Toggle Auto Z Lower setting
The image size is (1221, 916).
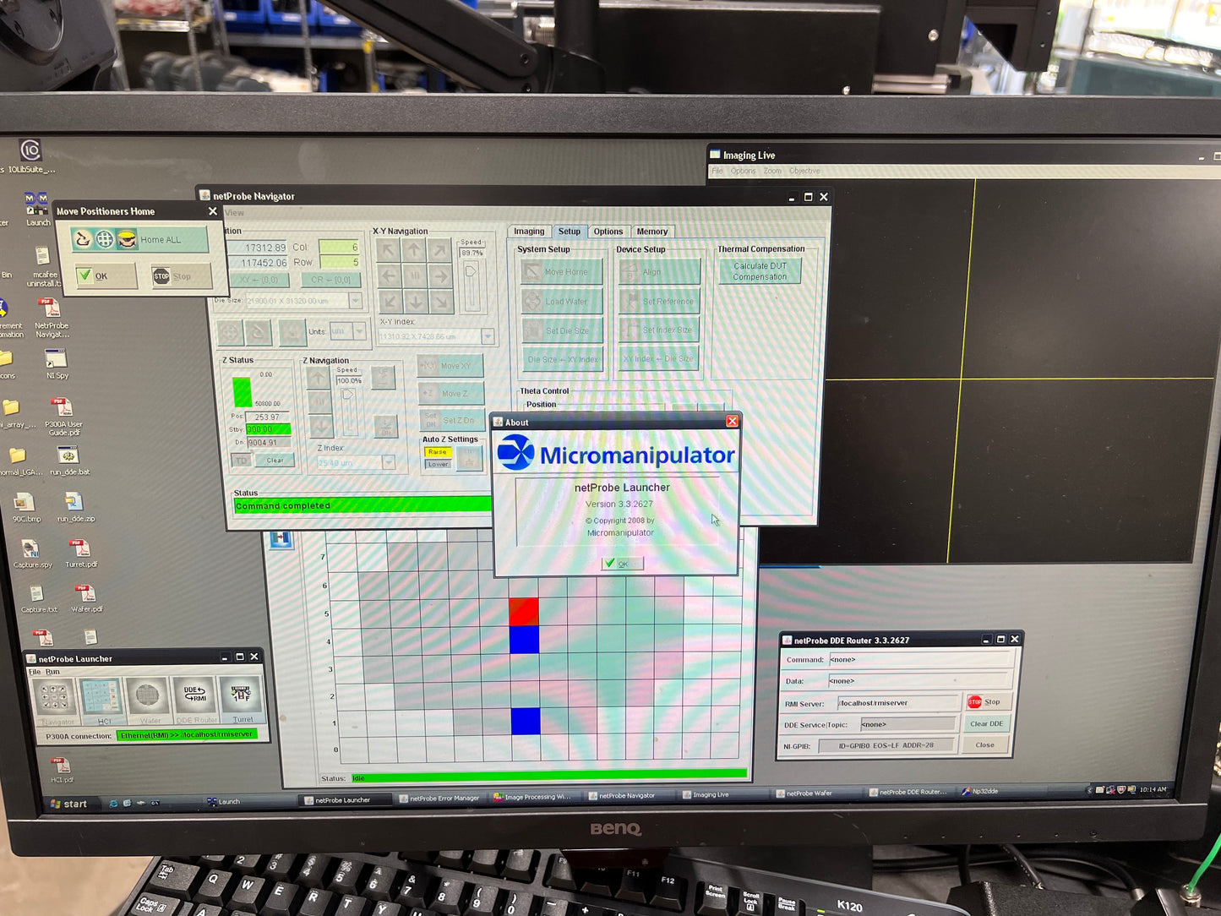(438, 464)
